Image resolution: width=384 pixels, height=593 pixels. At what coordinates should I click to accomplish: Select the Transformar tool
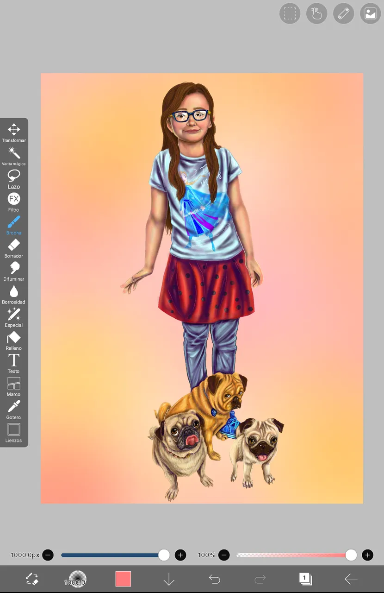pos(14,132)
